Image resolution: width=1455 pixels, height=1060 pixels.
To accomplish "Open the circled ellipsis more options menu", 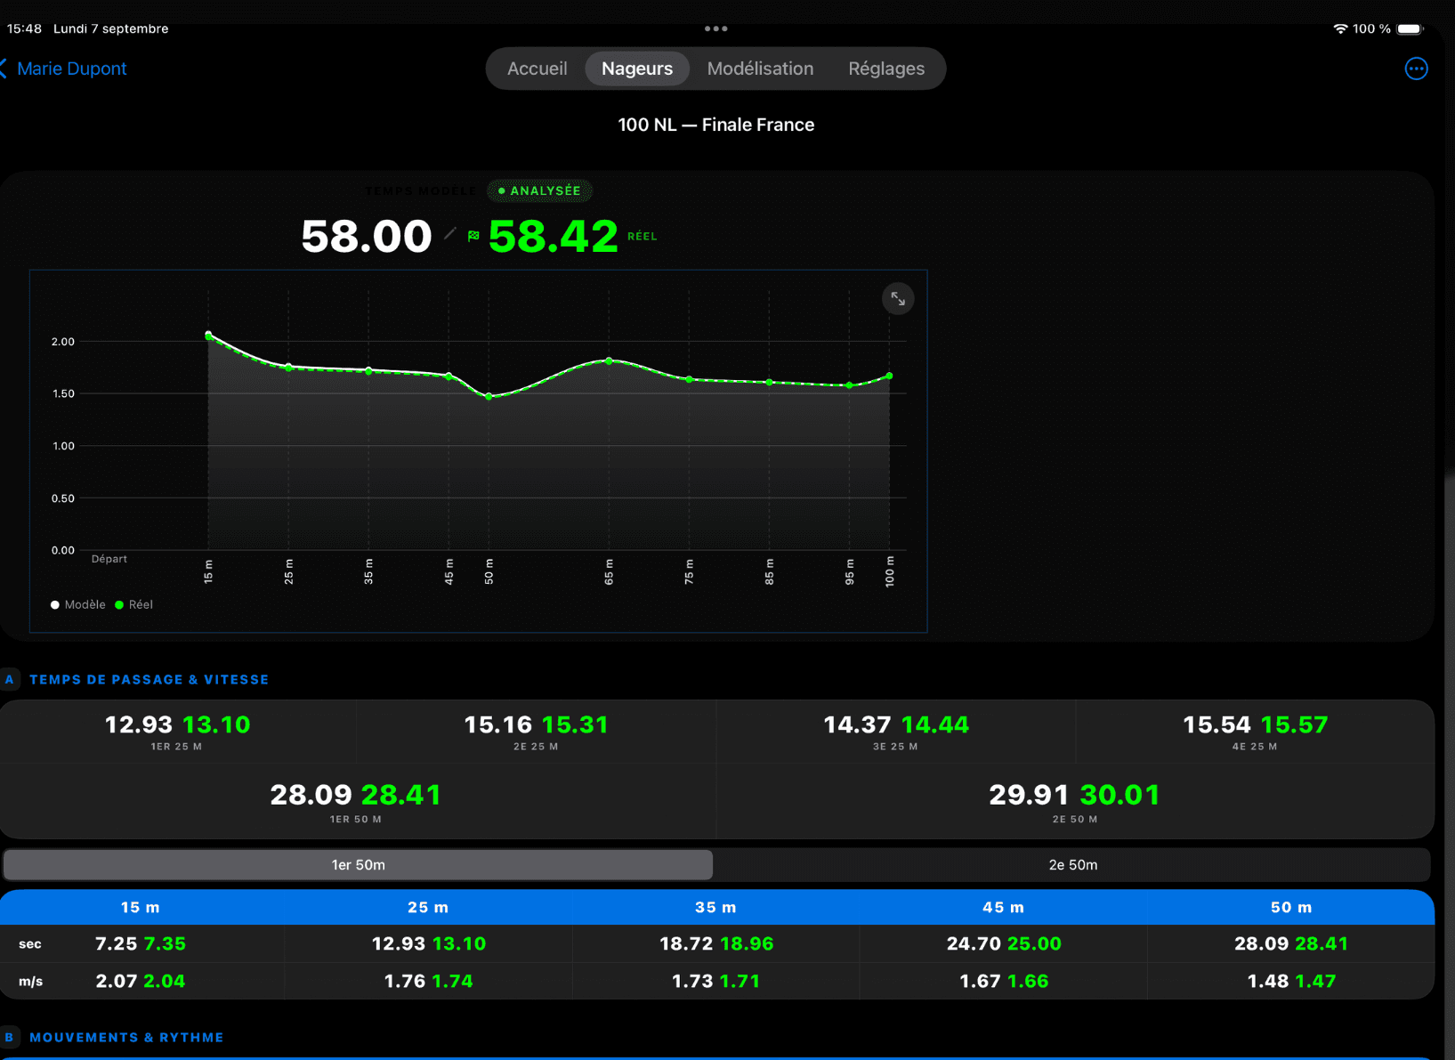I will point(1416,69).
